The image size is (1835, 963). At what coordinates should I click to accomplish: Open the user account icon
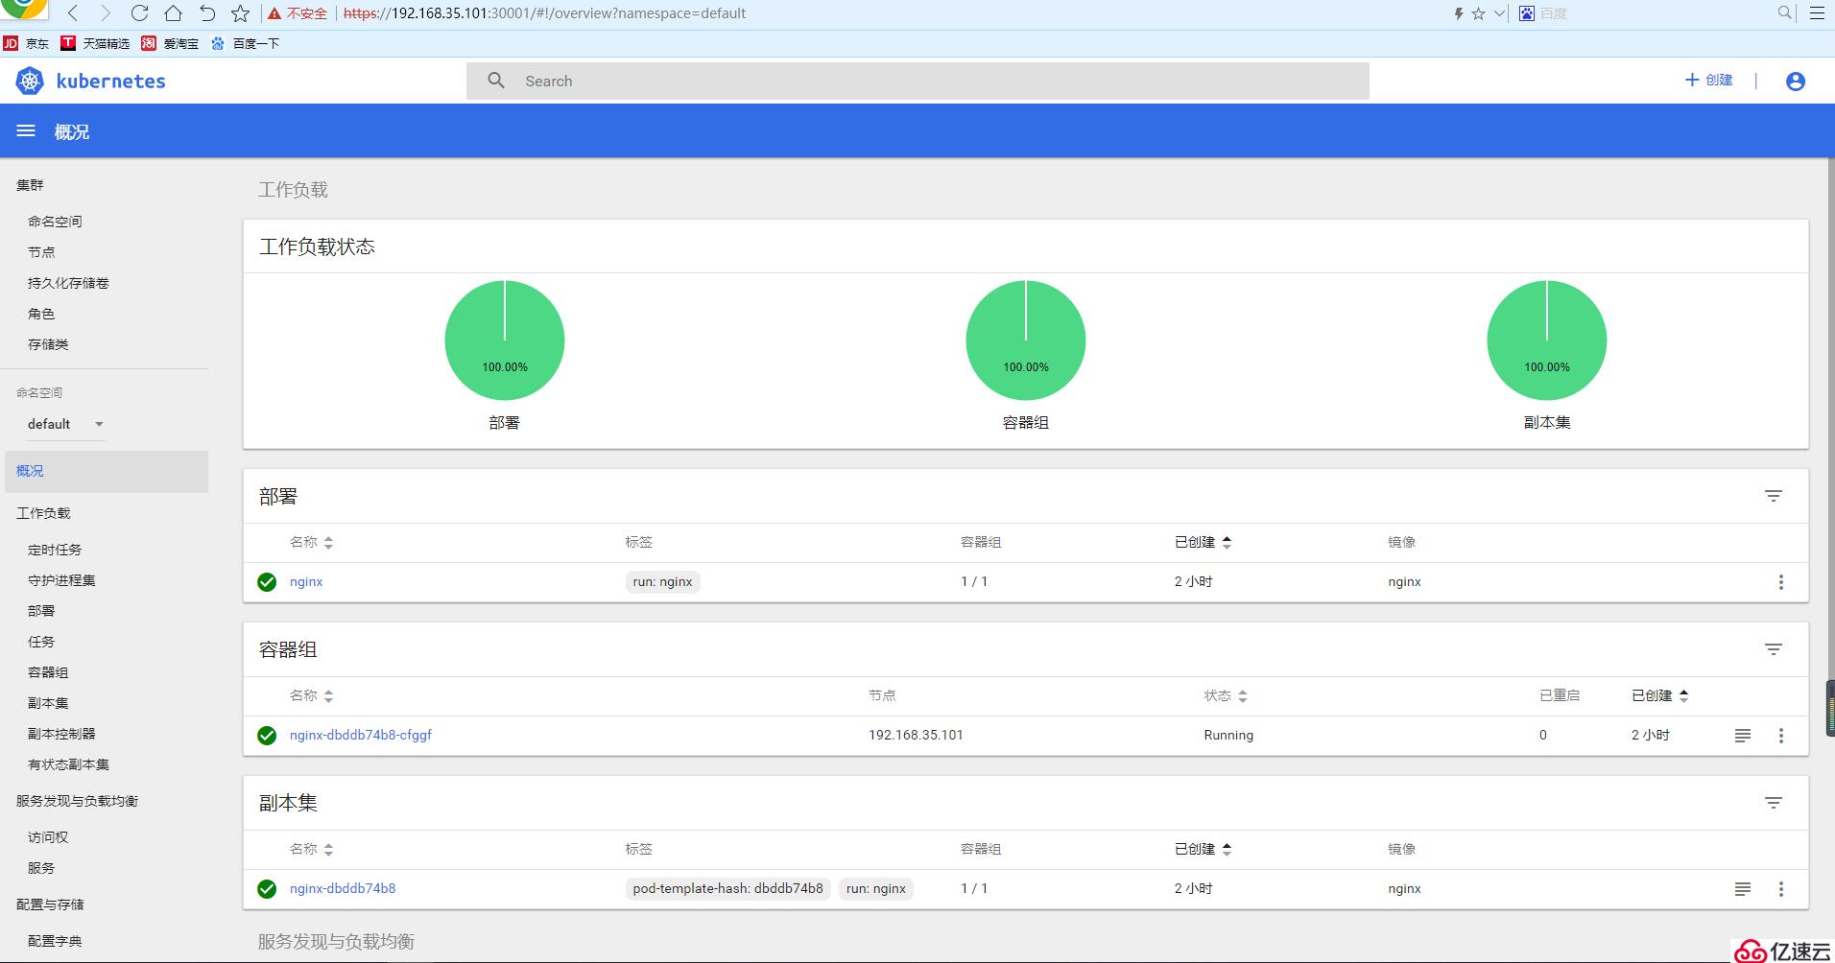pos(1796,82)
